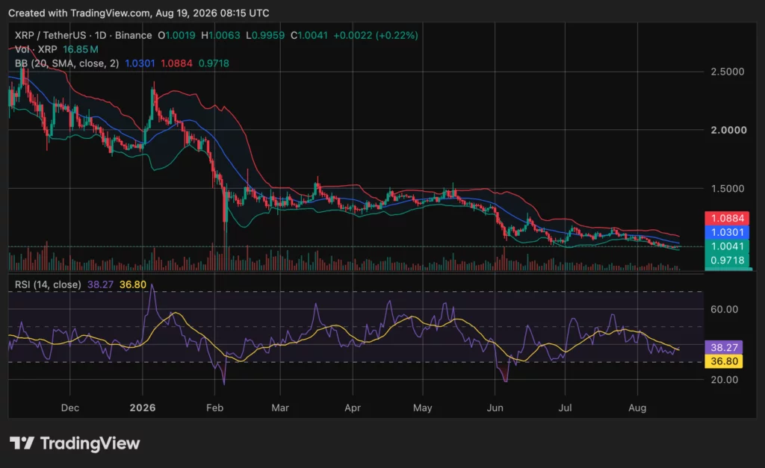Click the blue 1.0301 price axis label
This screenshot has width=765, height=468.
727,233
